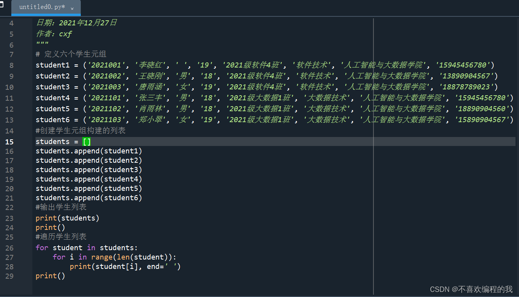Viewport: 519px width, 297px height.
Task: Click the comment 遍历学生列表
Action: (63, 237)
